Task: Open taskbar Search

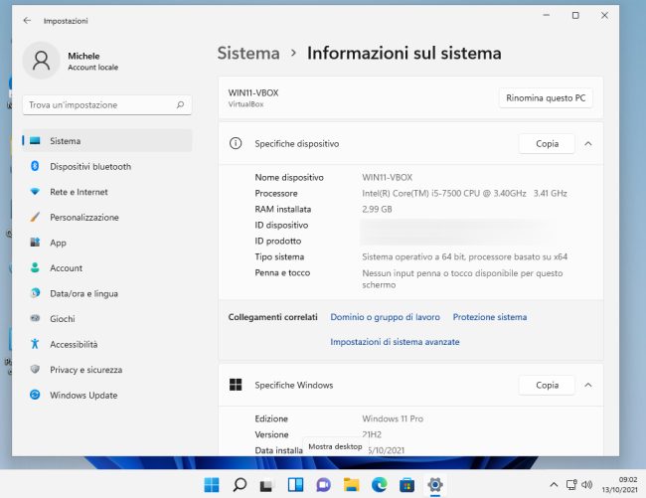Action: 240,485
